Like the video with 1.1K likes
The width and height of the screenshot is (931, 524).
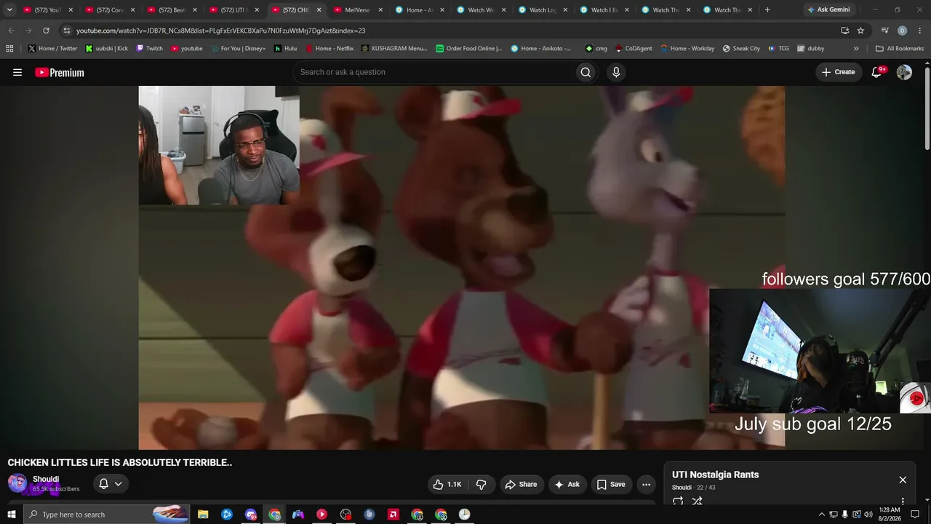tap(447, 484)
